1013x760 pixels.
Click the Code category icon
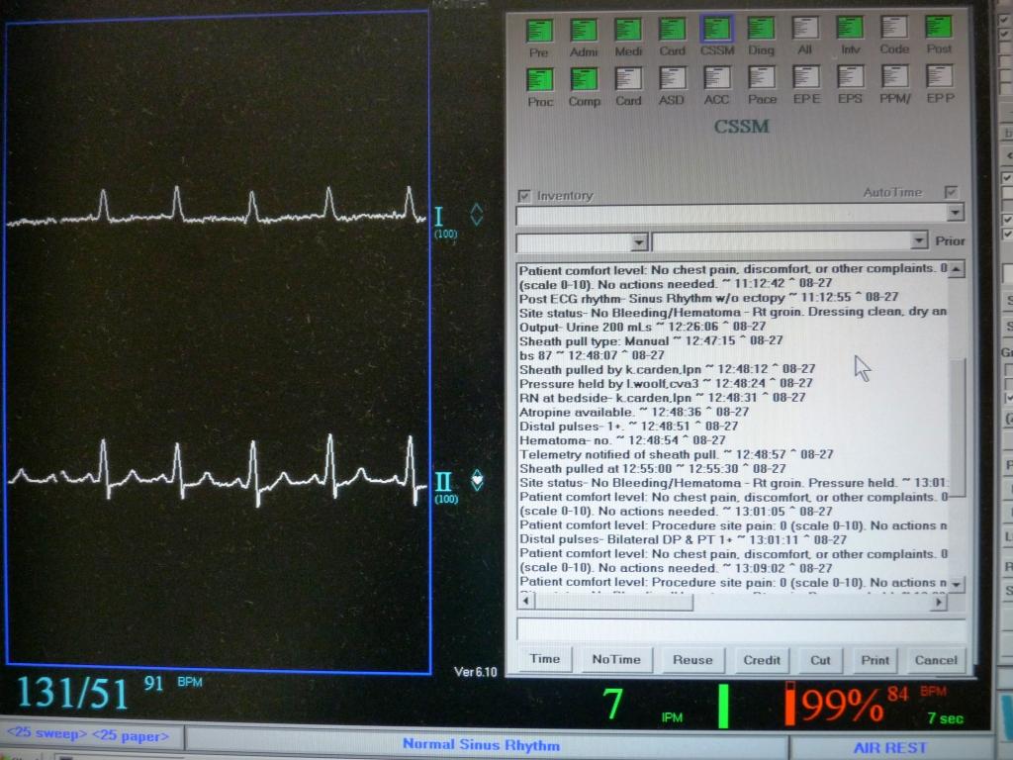pos(894,28)
